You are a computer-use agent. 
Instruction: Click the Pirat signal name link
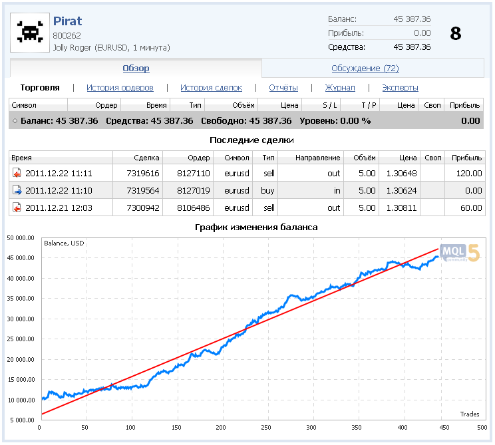click(67, 21)
